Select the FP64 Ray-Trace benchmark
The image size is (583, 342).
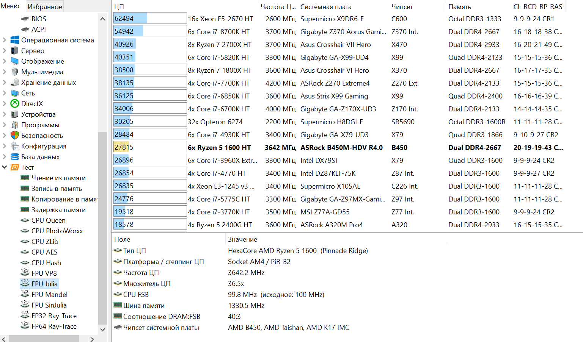tap(54, 326)
